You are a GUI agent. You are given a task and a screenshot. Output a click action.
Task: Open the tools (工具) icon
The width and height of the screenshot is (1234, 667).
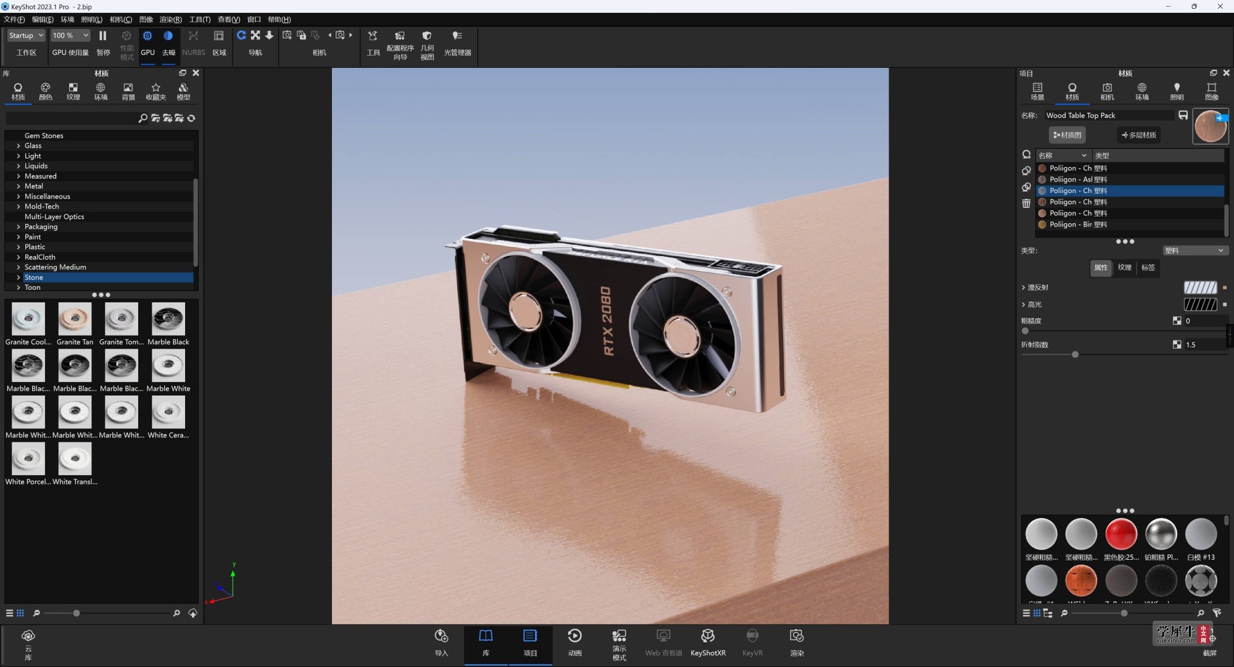coord(373,43)
